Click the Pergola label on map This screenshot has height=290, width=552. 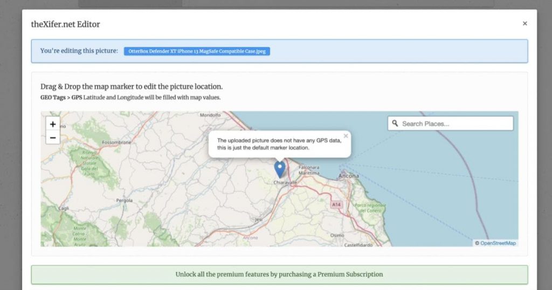coord(125,201)
